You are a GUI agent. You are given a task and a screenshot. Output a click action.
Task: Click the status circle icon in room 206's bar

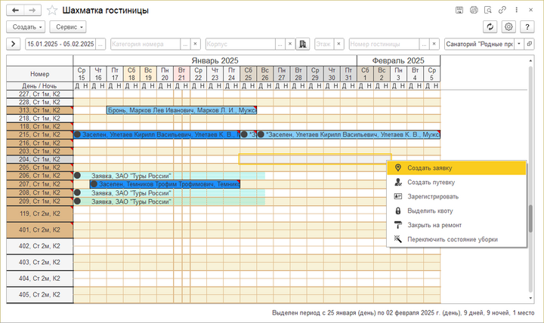[77, 176]
